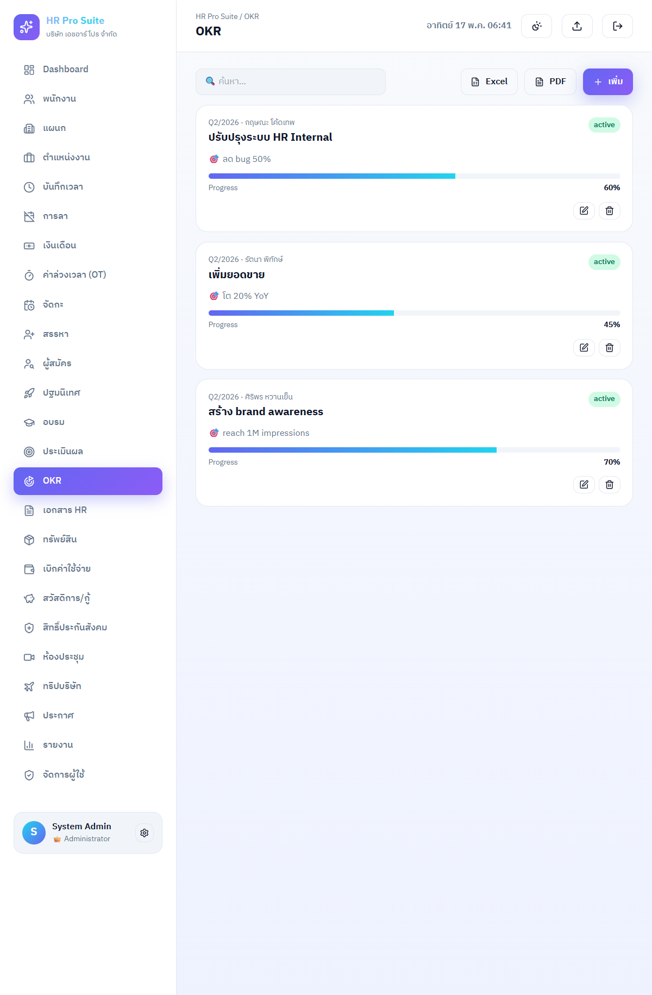Edit the เพิ่มยอดขาย objective
The height and width of the screenshot is (995, 652).
click(584, 348)
